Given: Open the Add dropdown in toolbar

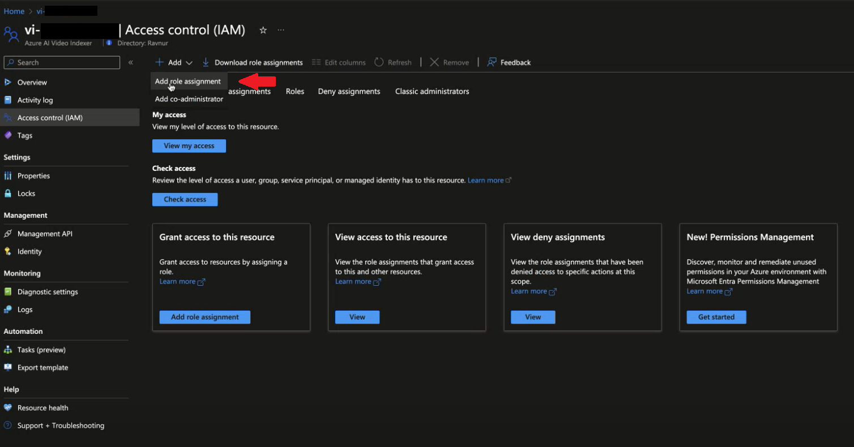Looking at the screenshot, I should click(174, 63).
